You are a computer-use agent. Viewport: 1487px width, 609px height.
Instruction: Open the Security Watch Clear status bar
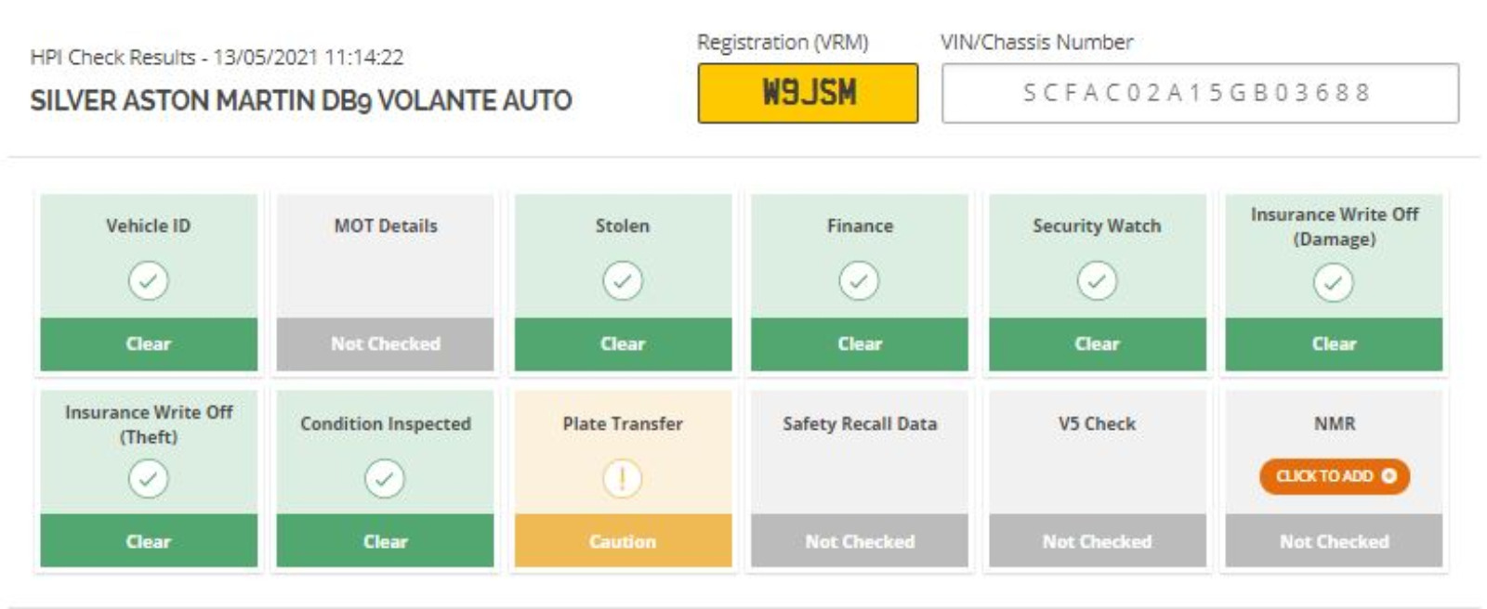[1097, 343]
